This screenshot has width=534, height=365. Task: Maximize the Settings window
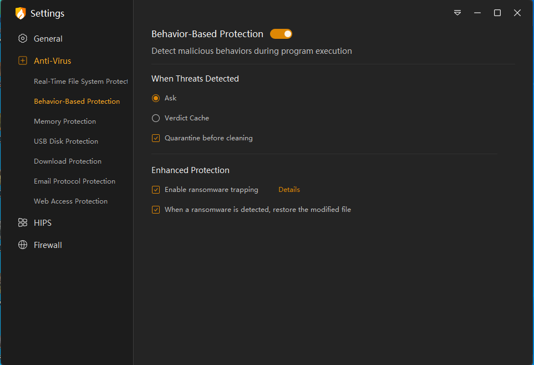tap(497, 13)
